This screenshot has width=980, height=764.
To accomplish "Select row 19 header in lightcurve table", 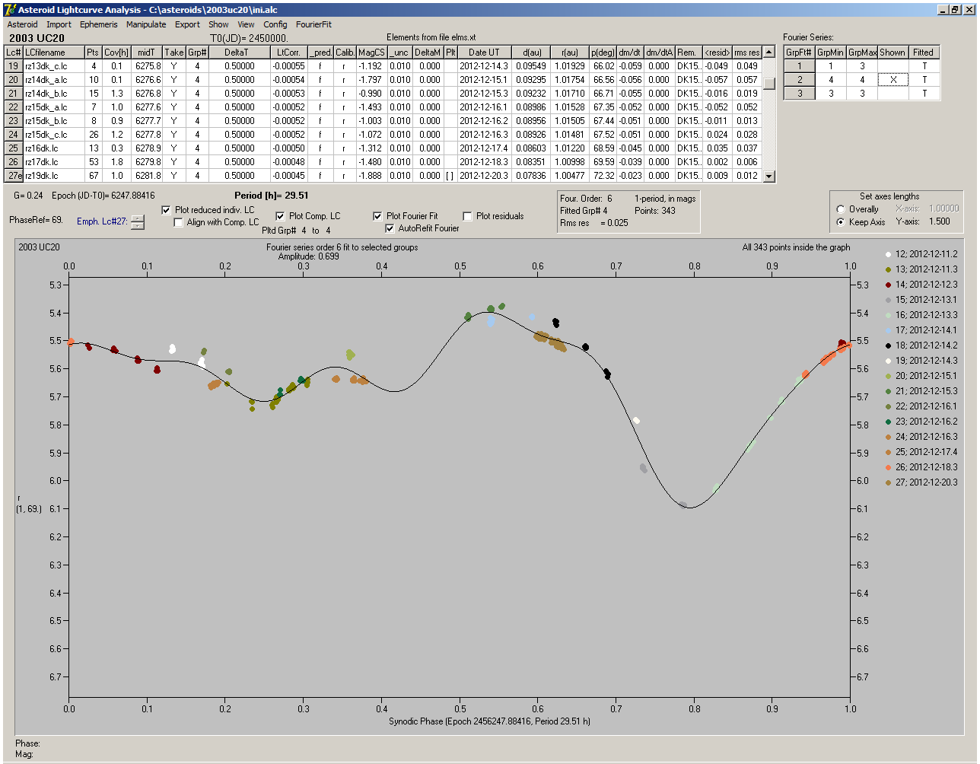I will [14, 66].
